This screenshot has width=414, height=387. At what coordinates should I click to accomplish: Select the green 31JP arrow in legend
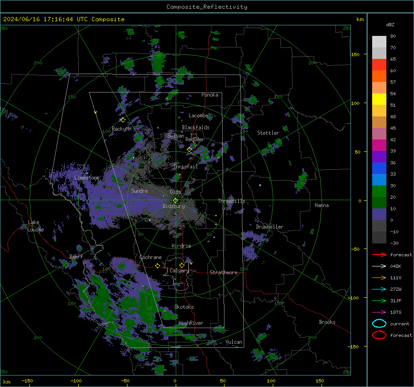coord(379,300)
